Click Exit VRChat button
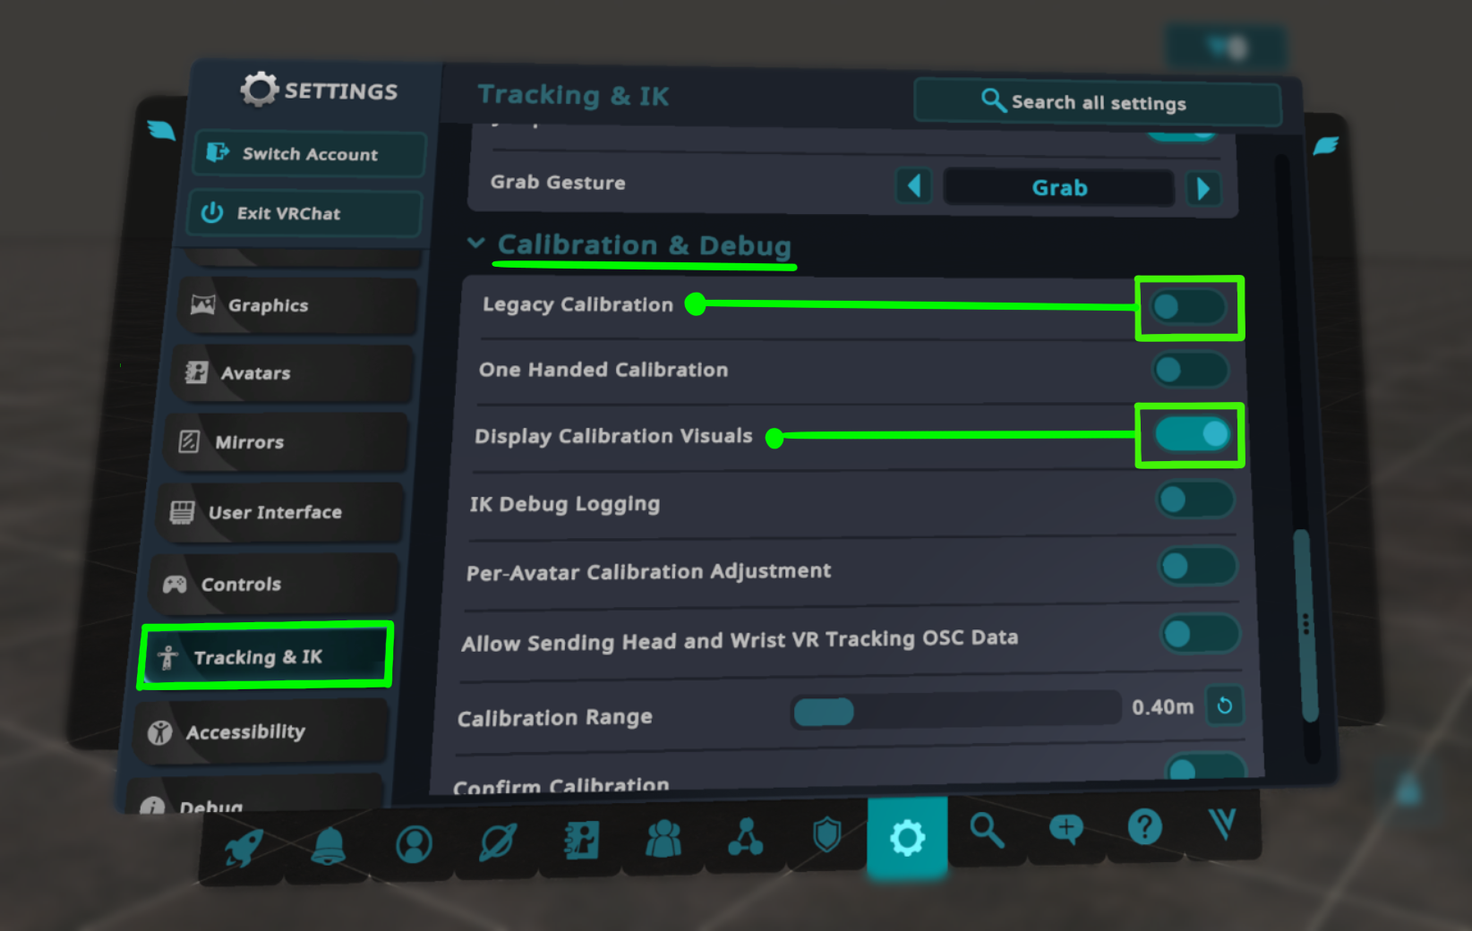The image size is (1472, 931). point(304,213)
